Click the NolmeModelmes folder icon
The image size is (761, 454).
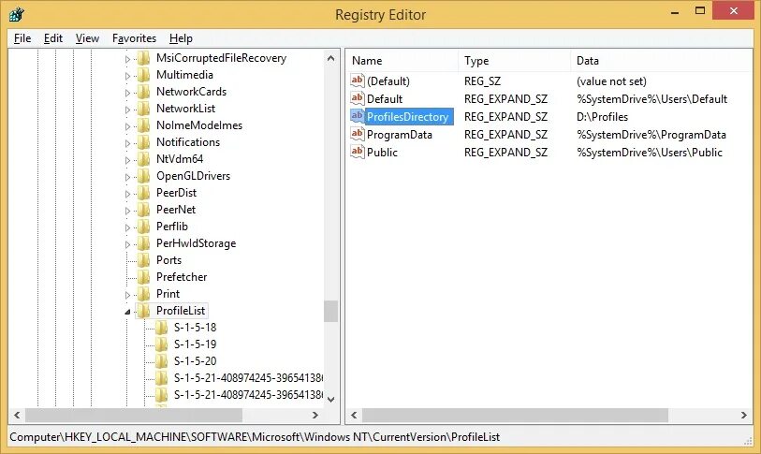143,125
